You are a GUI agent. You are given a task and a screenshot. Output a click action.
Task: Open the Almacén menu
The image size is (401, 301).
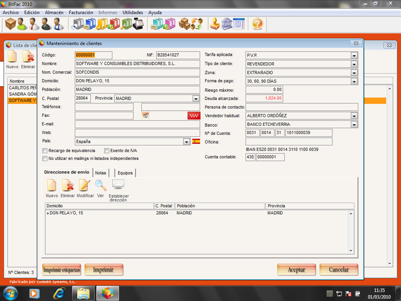click(54, 12)
